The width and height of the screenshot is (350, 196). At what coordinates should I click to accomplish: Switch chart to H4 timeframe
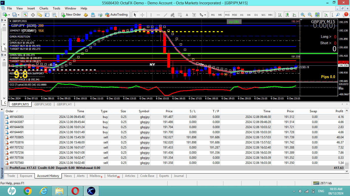[249, 15]
